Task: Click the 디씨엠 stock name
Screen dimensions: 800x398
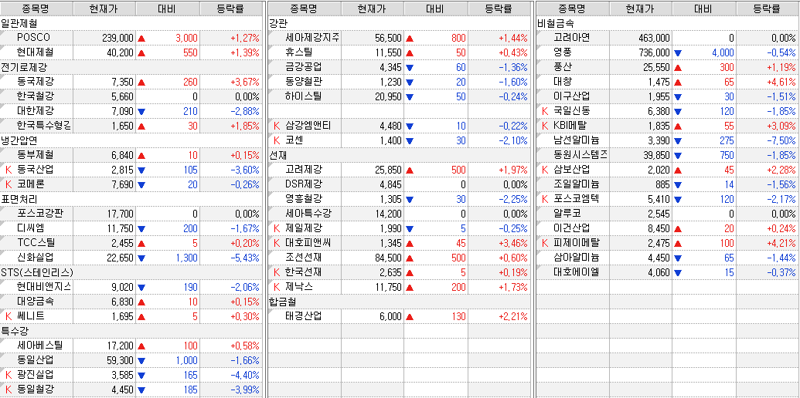Action: point(30,228)
